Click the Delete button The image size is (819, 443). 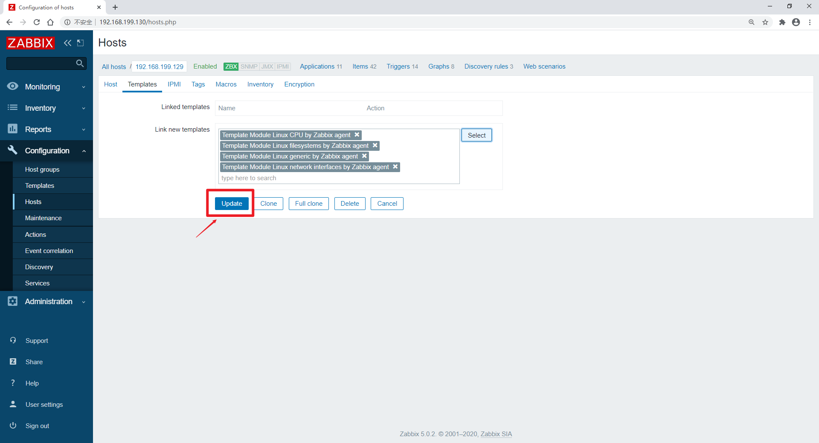(x=350, y=204)
